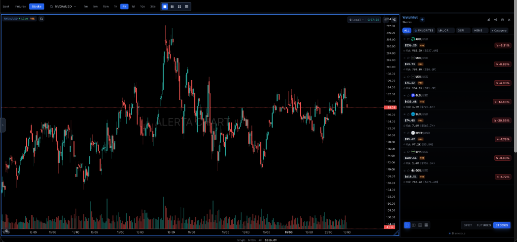Viewport: 517px width, 242px height.
Task: Click the chart share icon near price axis
Action: (394, 20)
